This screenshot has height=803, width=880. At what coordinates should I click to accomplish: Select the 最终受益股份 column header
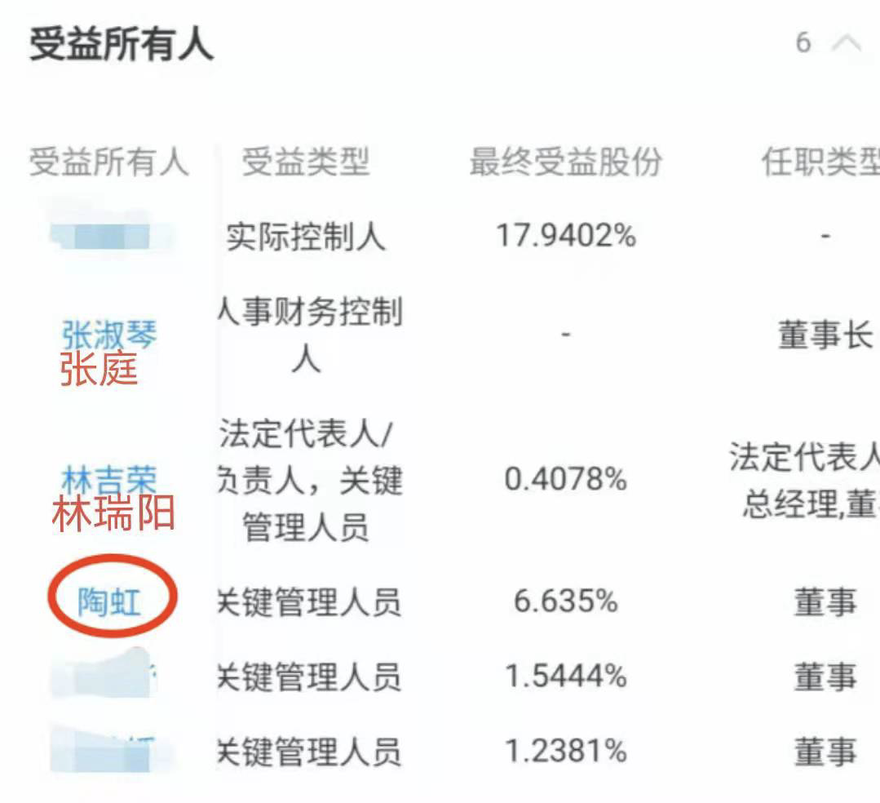click(x=566, y=162)
